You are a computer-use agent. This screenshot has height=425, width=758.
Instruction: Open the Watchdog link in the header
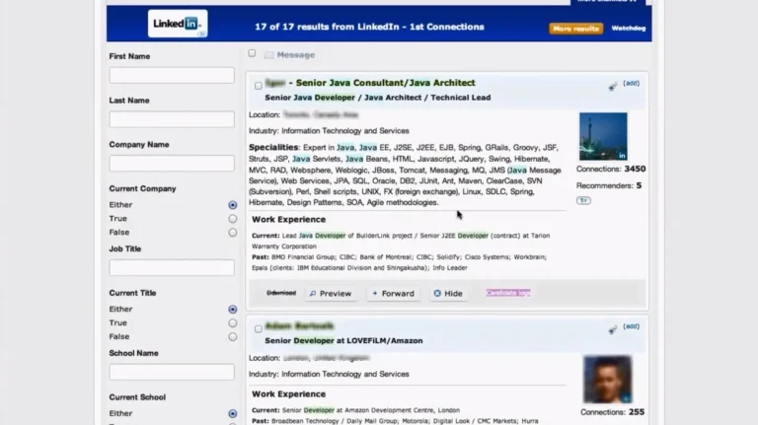click(x=629, y=28)
